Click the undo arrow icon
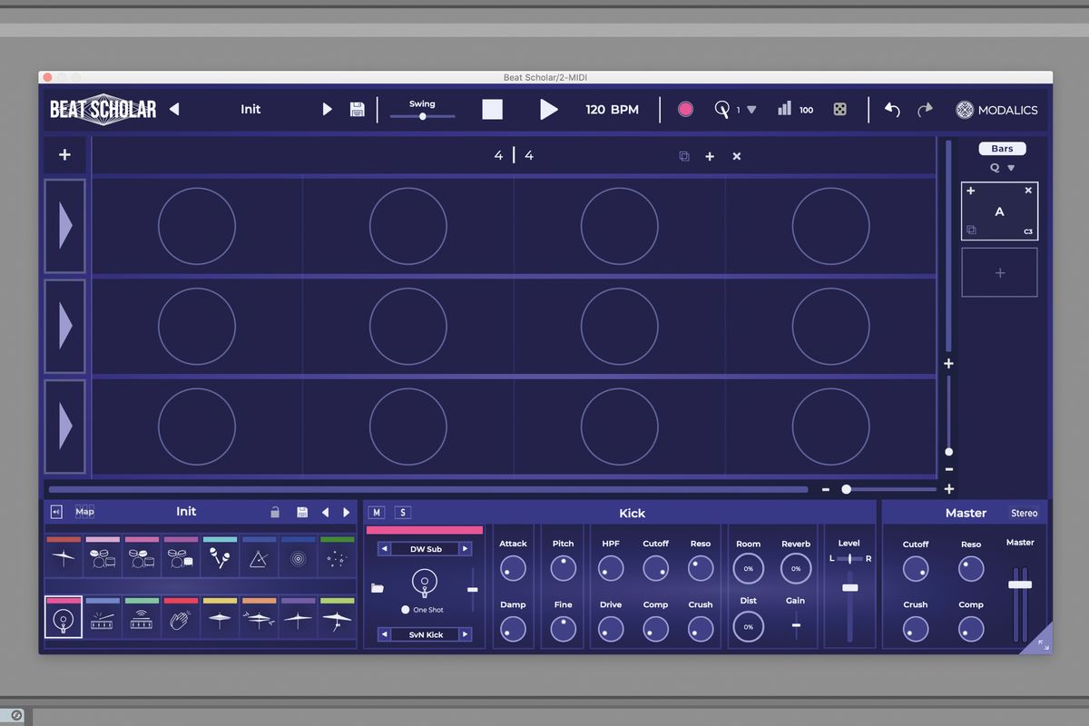The width and height of the screenshot is (1089, 726). 891,110
